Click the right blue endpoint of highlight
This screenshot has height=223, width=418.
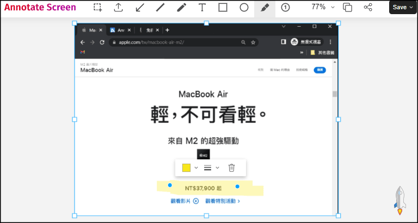point(237,187)
